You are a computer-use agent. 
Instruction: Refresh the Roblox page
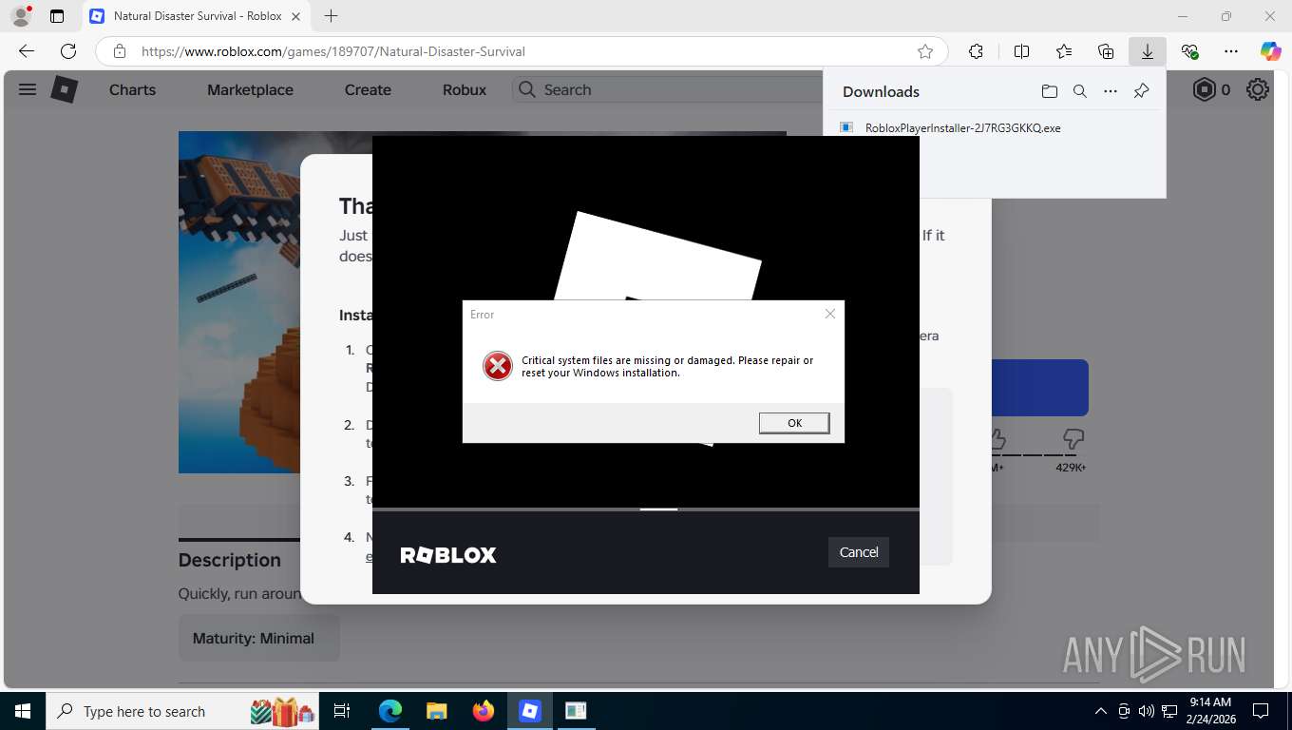(68, 51)
